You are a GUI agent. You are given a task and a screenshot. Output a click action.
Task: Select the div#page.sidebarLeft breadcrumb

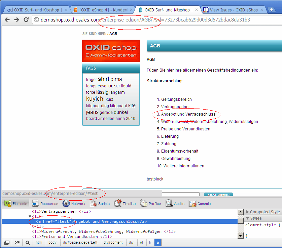click(80, 242)
